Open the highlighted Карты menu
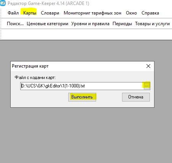 coord(30,13)
